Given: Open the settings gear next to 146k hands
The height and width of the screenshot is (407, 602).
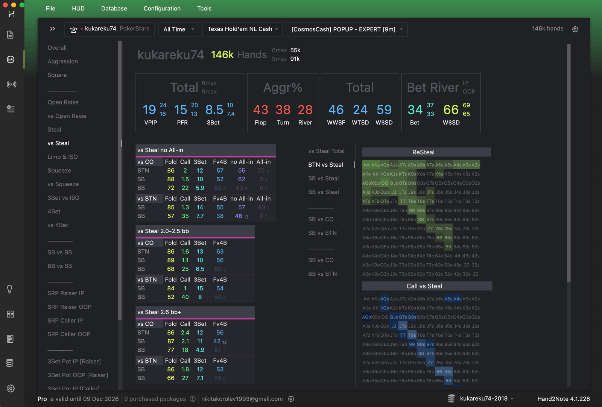Looking at the screenshot, I should pos(575,29).
